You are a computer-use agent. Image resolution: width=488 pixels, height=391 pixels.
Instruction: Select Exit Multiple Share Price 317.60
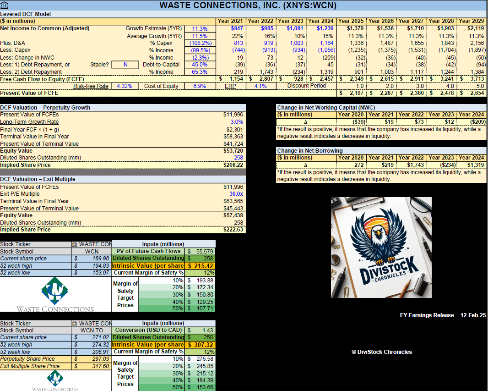tap(92, 366)
